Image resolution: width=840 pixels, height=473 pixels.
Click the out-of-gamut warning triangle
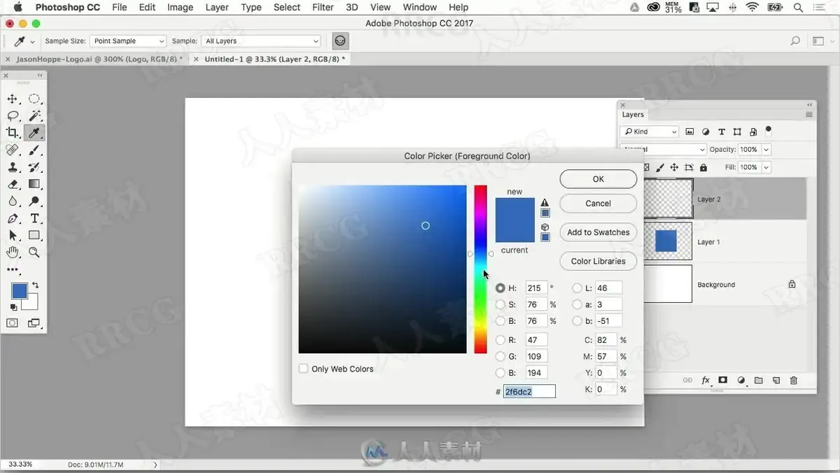tap(545, 203)
